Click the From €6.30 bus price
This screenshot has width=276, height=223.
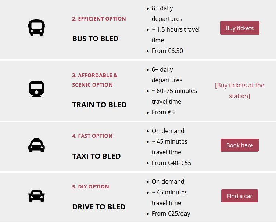(167, 51)
